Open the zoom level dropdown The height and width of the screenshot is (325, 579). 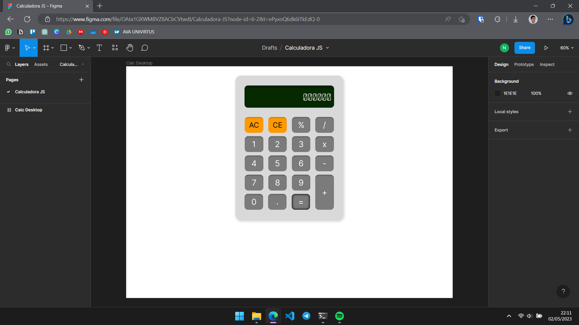(x=566, y=48)
